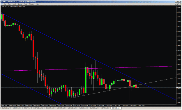Click the '9 May 10:00' time axis label

[x=141, y=105]
